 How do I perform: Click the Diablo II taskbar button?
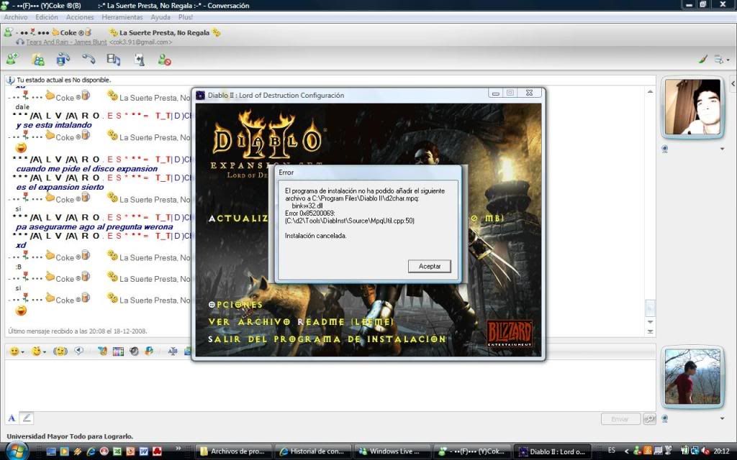point(553,451)
